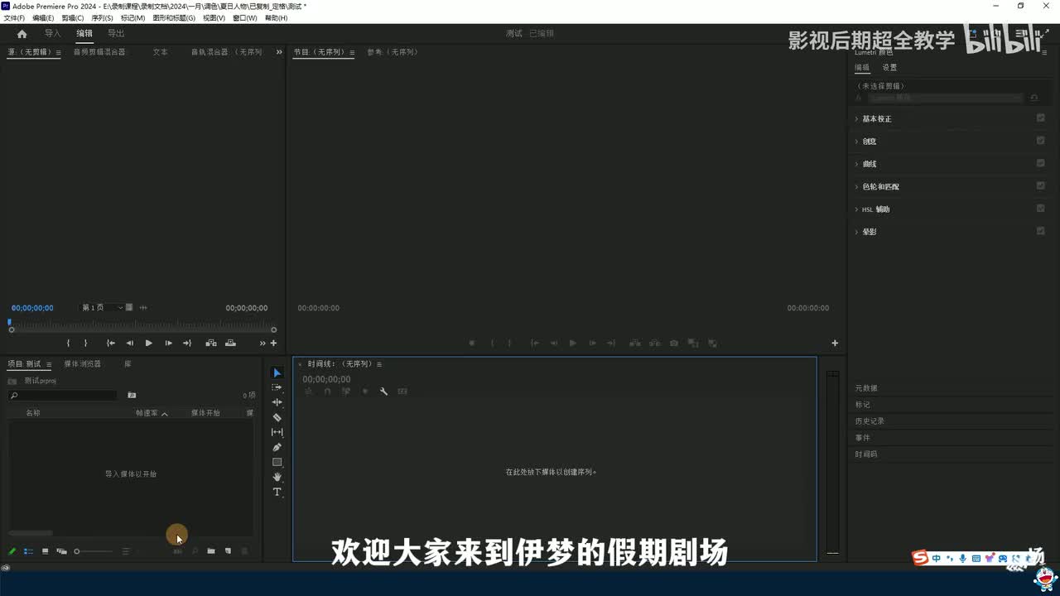Click the Find magnifier icon in Project panel
1060x596 pixels.
click(x=195, y=551)
